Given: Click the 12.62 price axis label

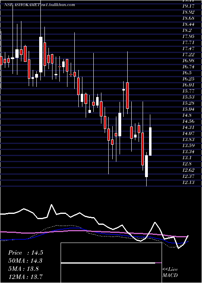Looking at the screenshot, I should [x=188, y=170].
